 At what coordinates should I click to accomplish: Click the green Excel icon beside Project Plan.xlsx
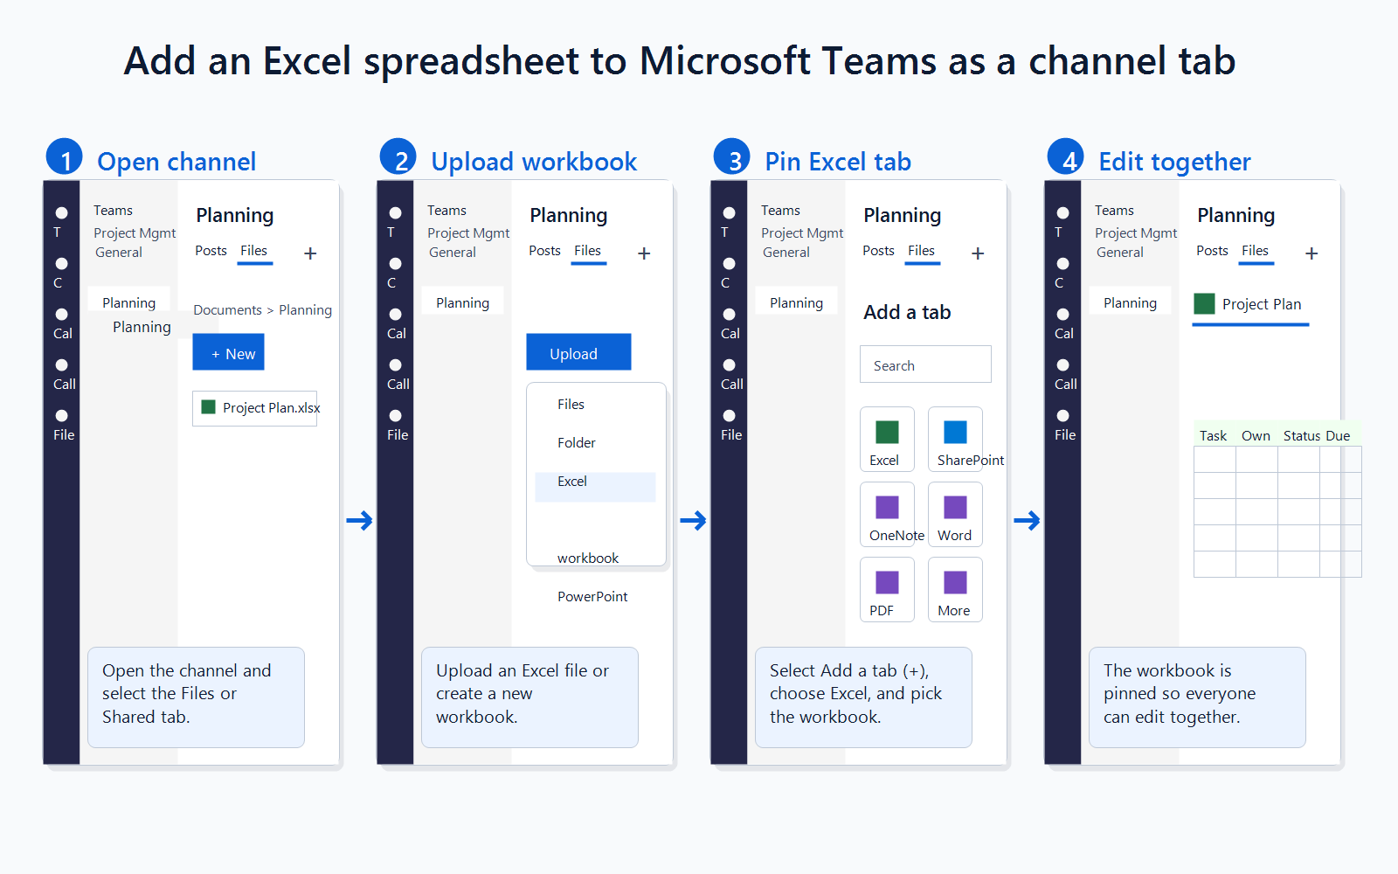click(x=208, y=406)
